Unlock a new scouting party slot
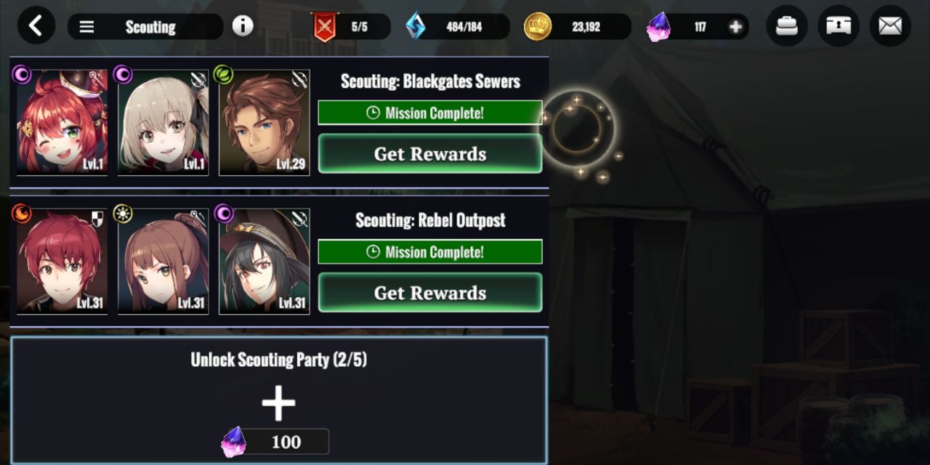 (278, 400)
